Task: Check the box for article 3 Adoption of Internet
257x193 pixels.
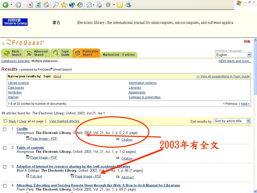Action: tap(5, 167)
